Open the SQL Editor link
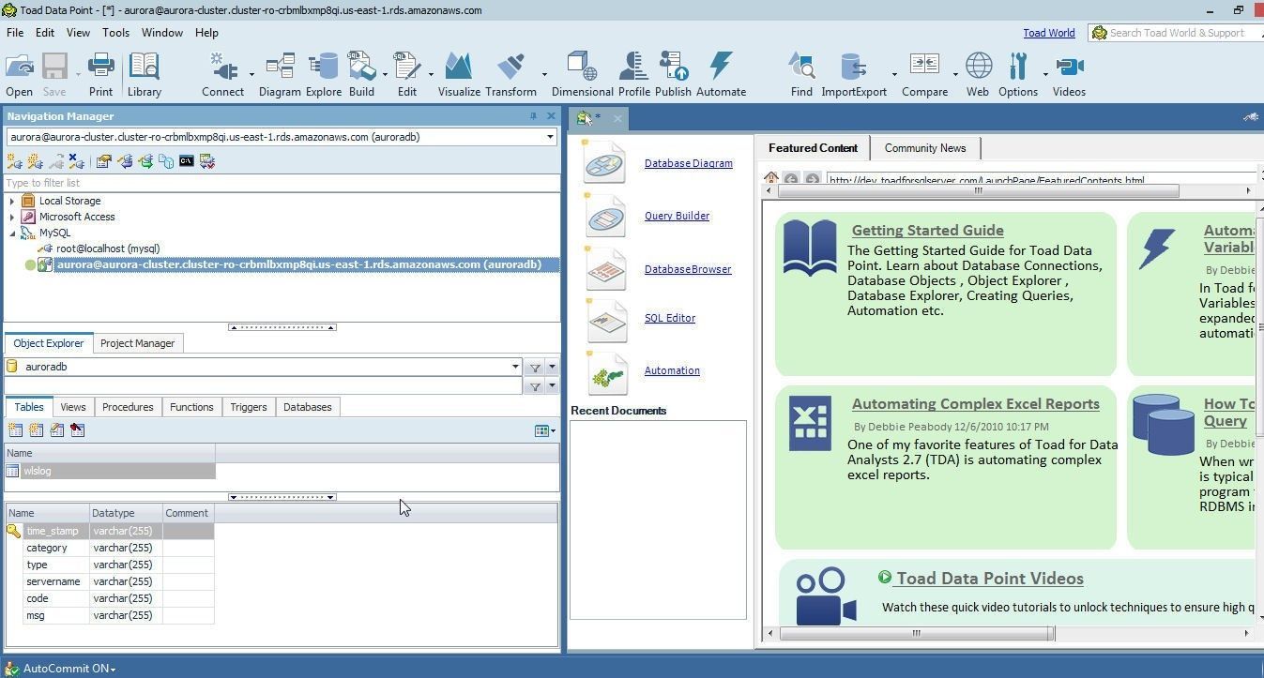 (670, 318)
